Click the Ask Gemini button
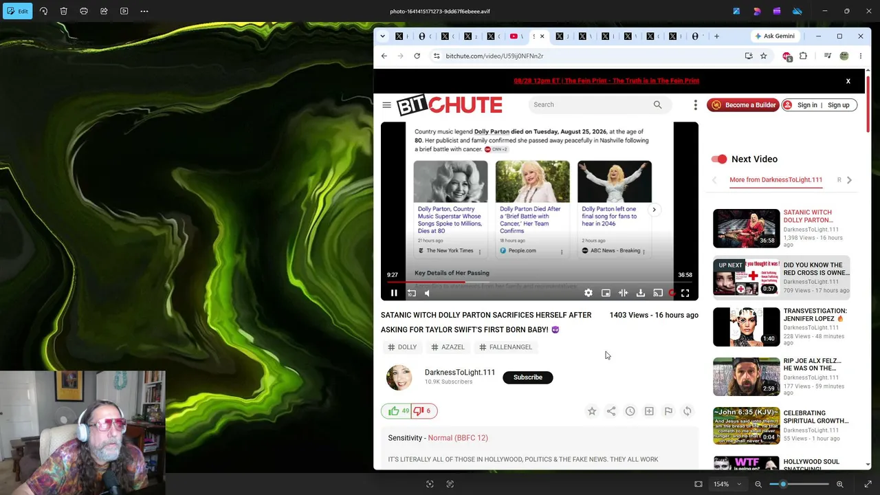This screenshot has height=495, width=880. click(x=775, y=36)
